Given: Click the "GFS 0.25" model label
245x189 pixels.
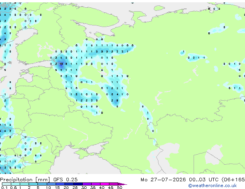Looking at the screenshot, I should (x=65, y=180).
